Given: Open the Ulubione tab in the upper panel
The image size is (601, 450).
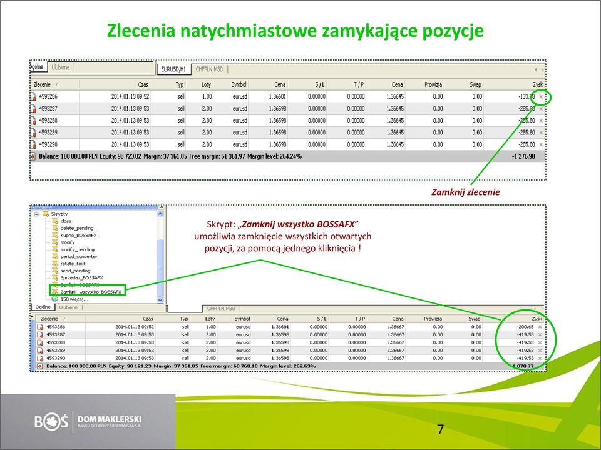Looking at the screenshot, I should pyautogui.click(x=61, y=67).
